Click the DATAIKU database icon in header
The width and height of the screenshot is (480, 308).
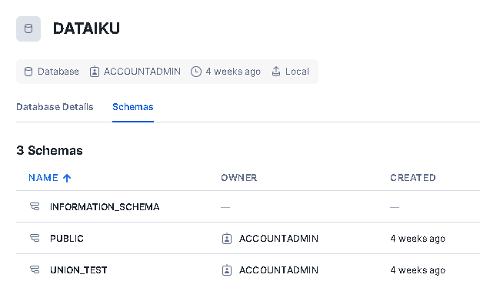[x=28, y=28]
